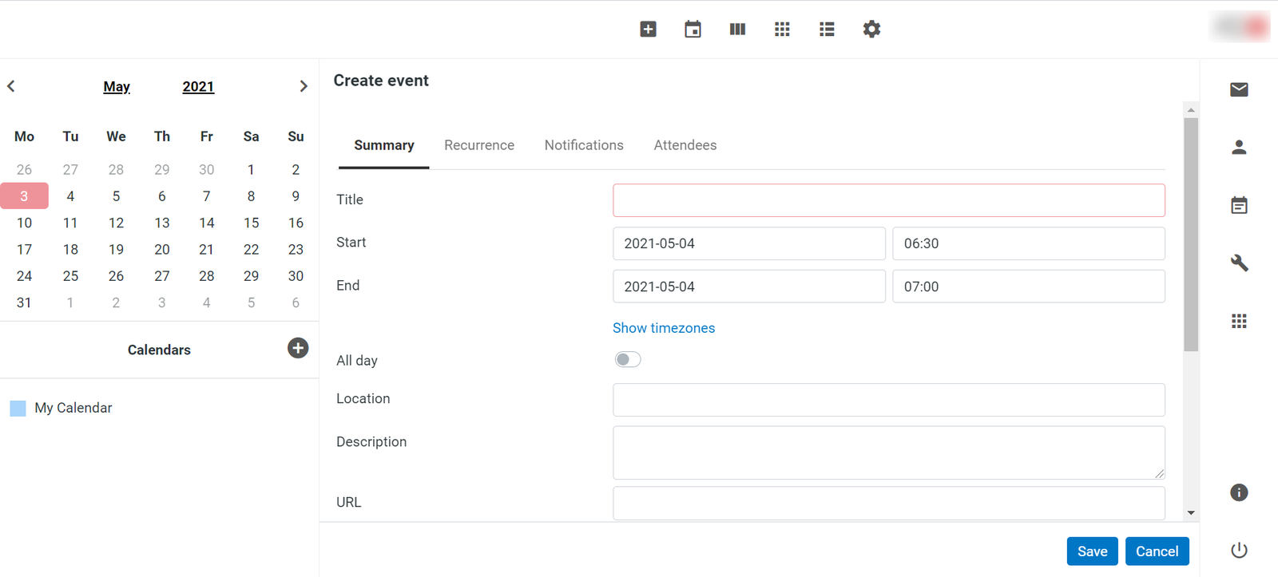
Task: Select May 15 in mini calendar
Action: tap(251, 223)
